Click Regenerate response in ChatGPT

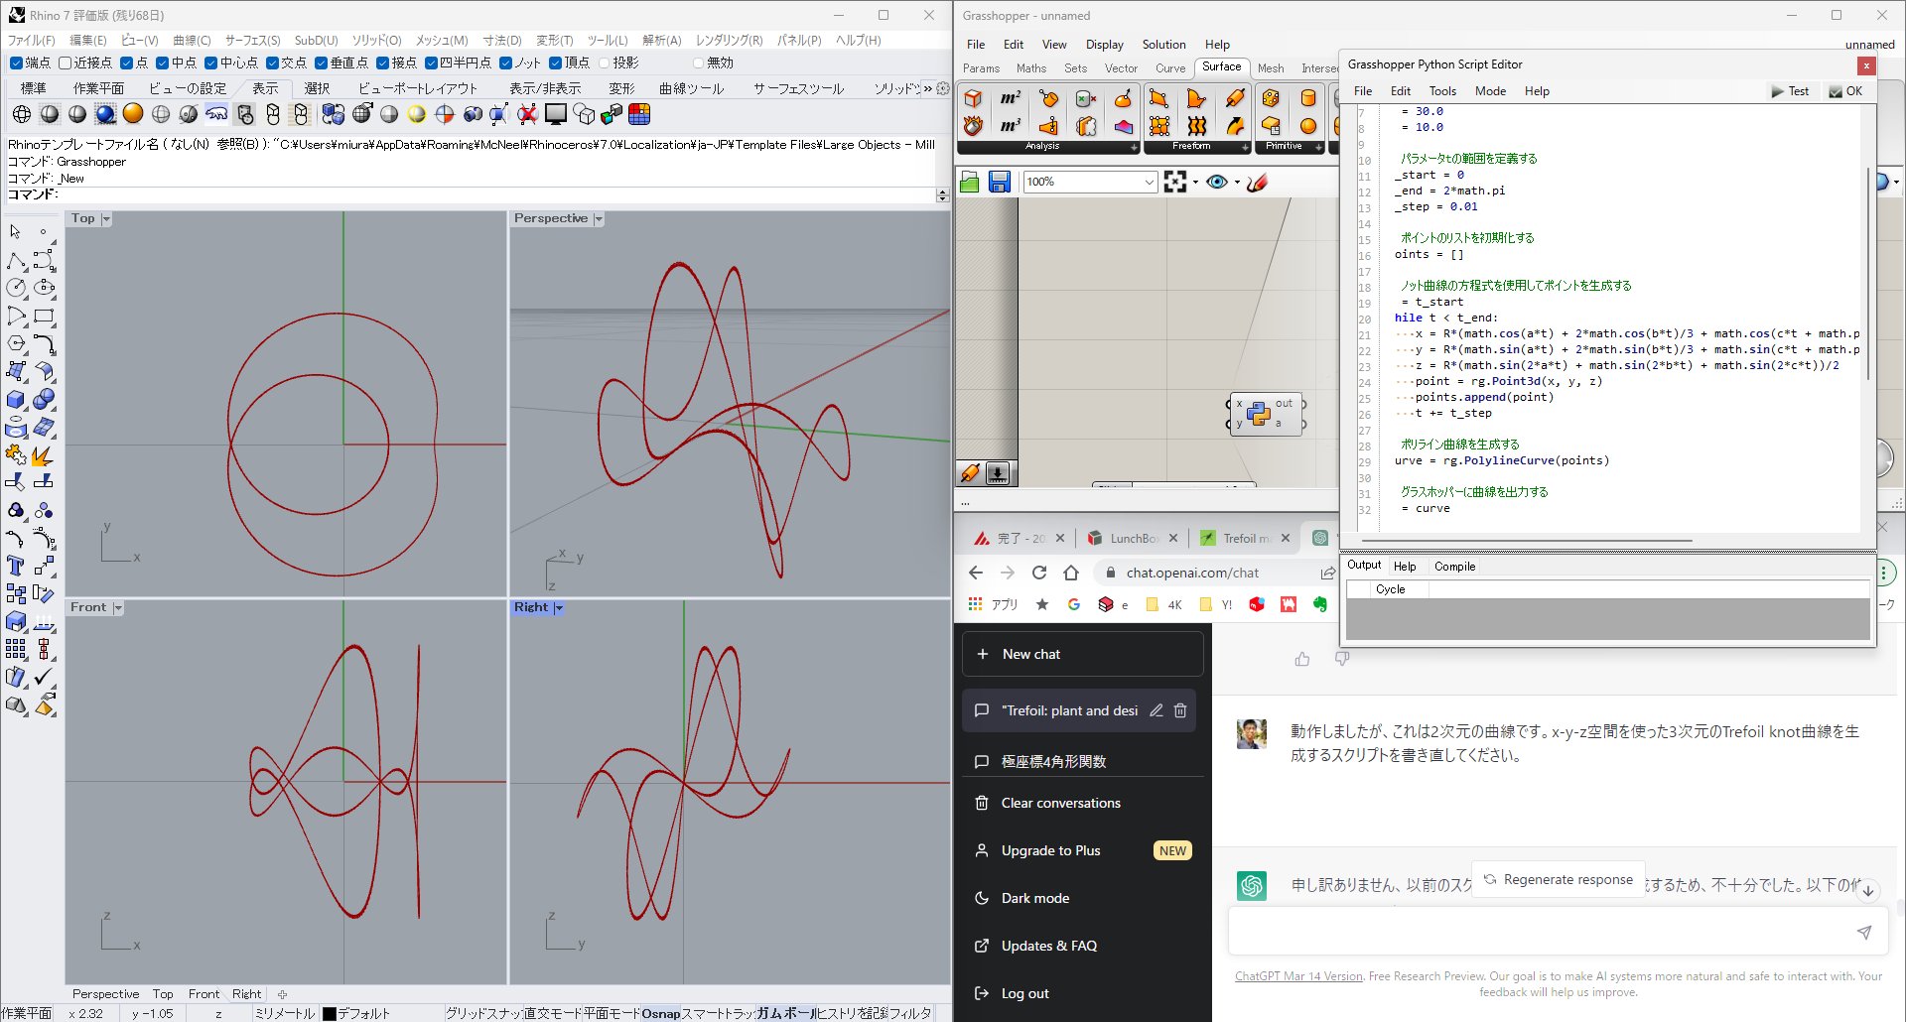point(1558,879)
